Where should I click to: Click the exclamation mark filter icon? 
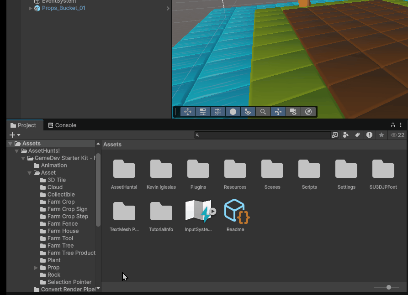pos(369,135)
